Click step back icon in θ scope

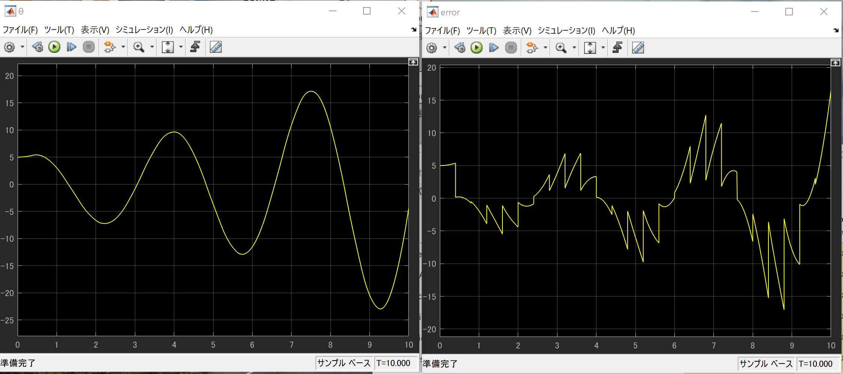[37, 47]
